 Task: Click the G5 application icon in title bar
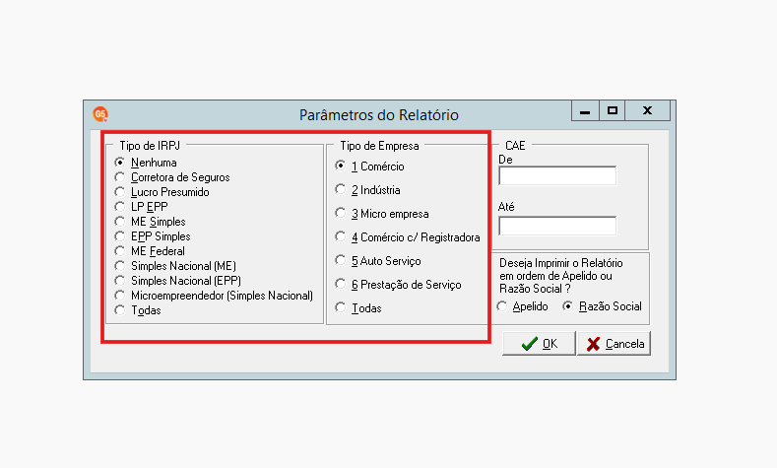pos(100,114)
